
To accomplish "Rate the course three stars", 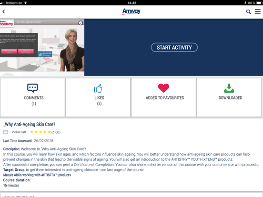I will [40, 132].
